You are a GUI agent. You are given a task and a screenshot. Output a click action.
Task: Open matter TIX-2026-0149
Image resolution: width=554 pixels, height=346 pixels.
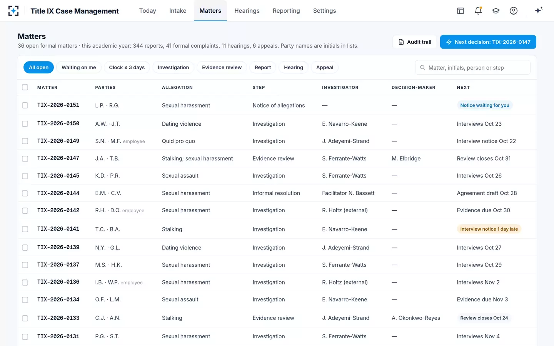tap(58, 141)
